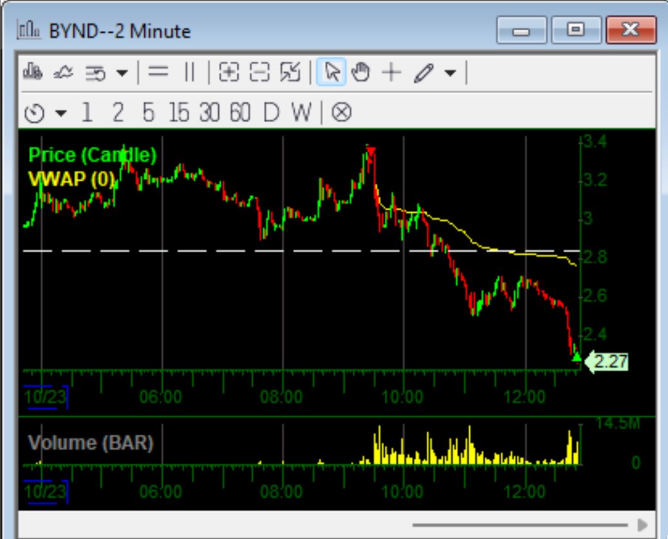The image size is (668, 539).
Task: Switch to the Daily (D) timeframe
Action: (x=272, y=113)
